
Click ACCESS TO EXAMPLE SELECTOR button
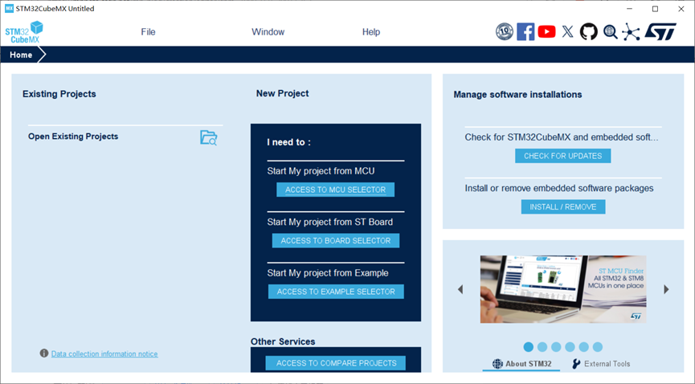click(x=336, y=292)
